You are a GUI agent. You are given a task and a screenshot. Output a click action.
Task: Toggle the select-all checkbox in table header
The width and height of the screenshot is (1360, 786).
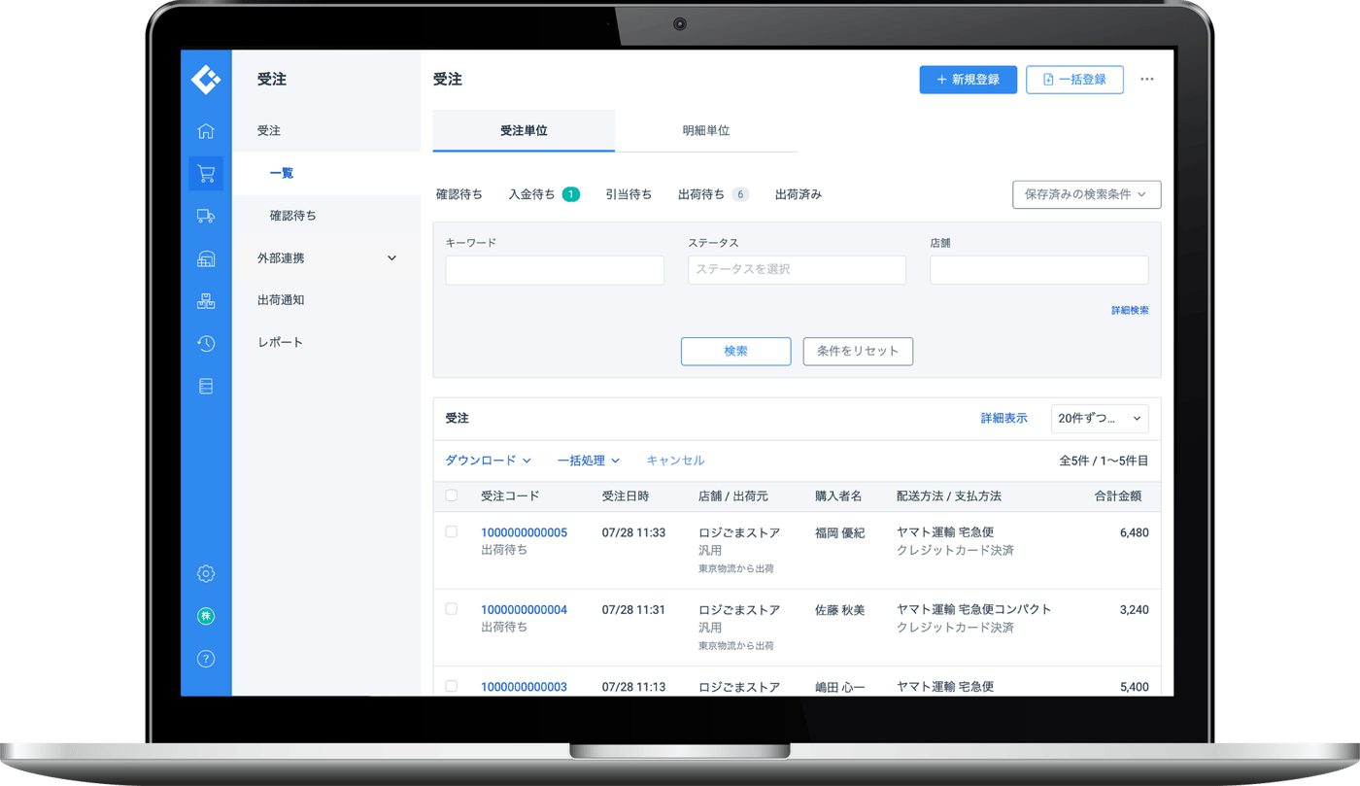pos(451,496)
